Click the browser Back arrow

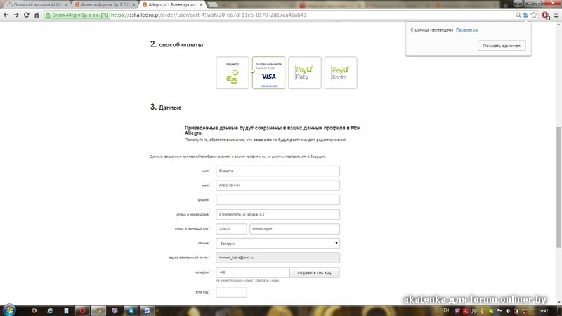tap(6, 15)
